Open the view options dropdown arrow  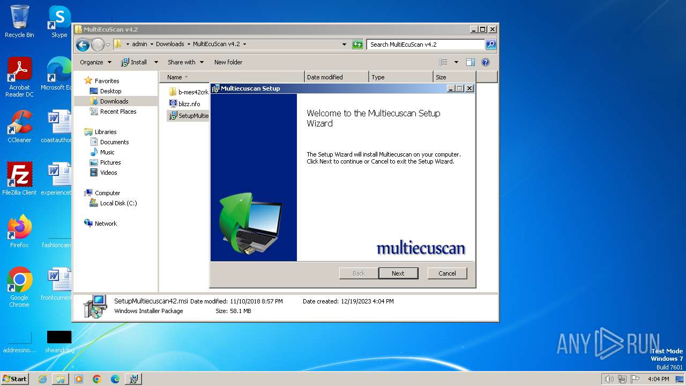click(456, 62)
